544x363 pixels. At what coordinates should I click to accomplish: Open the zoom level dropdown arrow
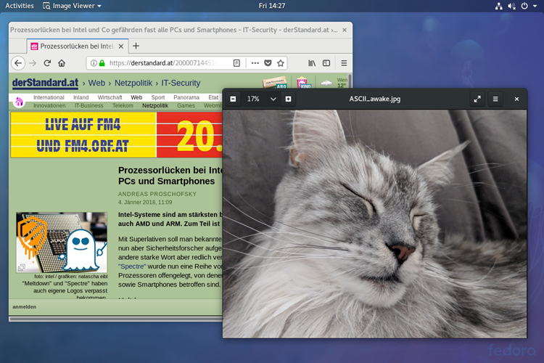pos(273,99)
